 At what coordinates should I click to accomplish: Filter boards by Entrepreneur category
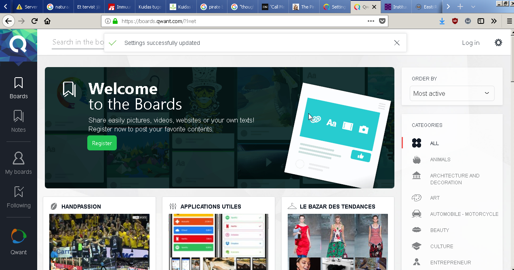[x=450, y=263]
